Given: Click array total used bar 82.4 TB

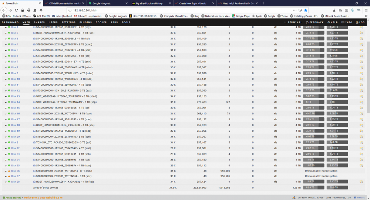Looking at the screenshot, I should [314, 187].
